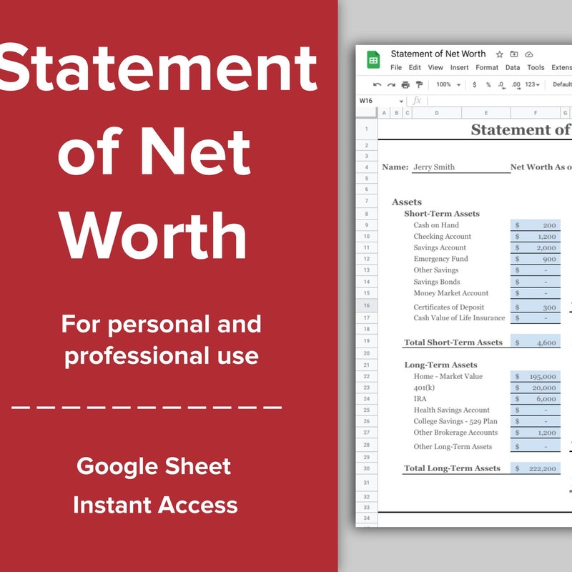Viewport: 572px width, 572px height.
Task: Open the 100% zoom dropdown
Action: [448, 84]
